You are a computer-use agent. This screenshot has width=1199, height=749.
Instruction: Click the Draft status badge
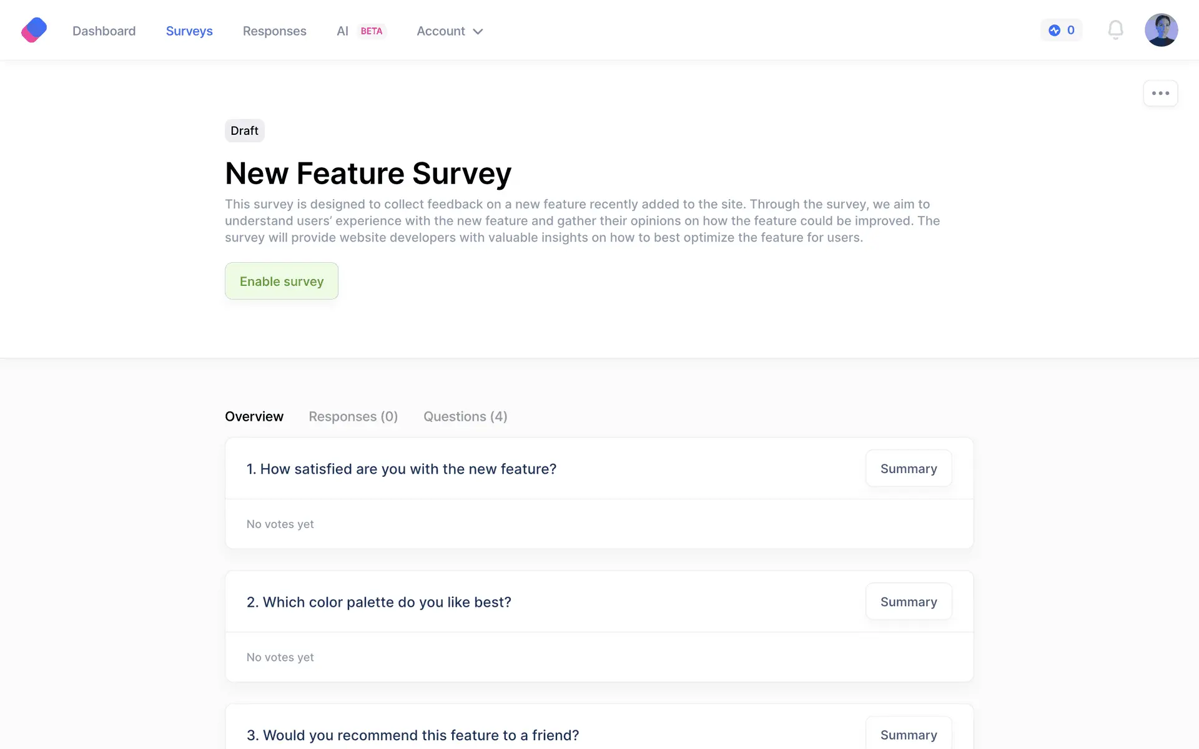(x=244, y=131)
